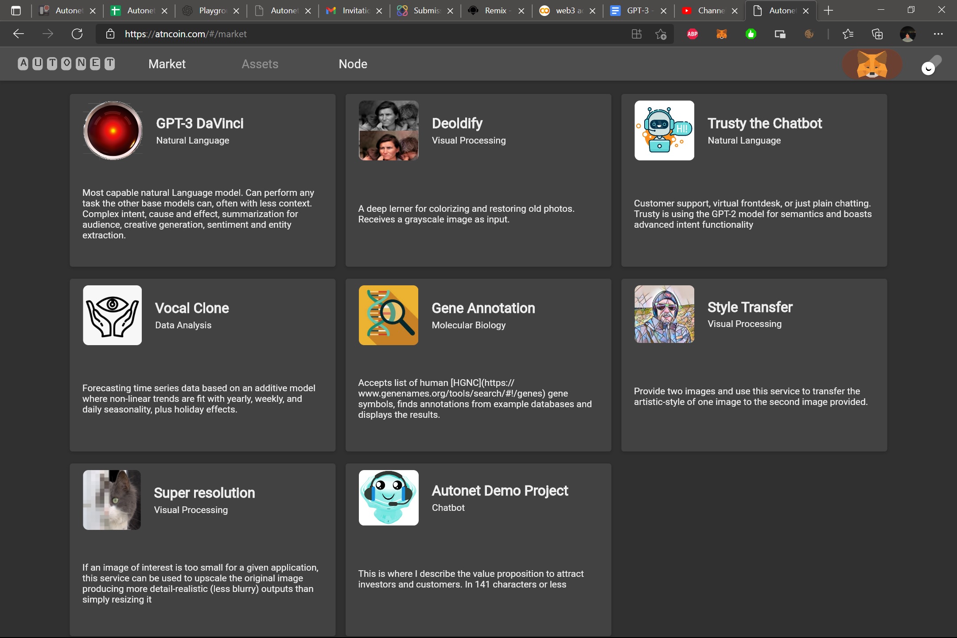This screenshot has width=957, height=638.
Task: Select the Autonet Demo Project title
Action: 500,491
